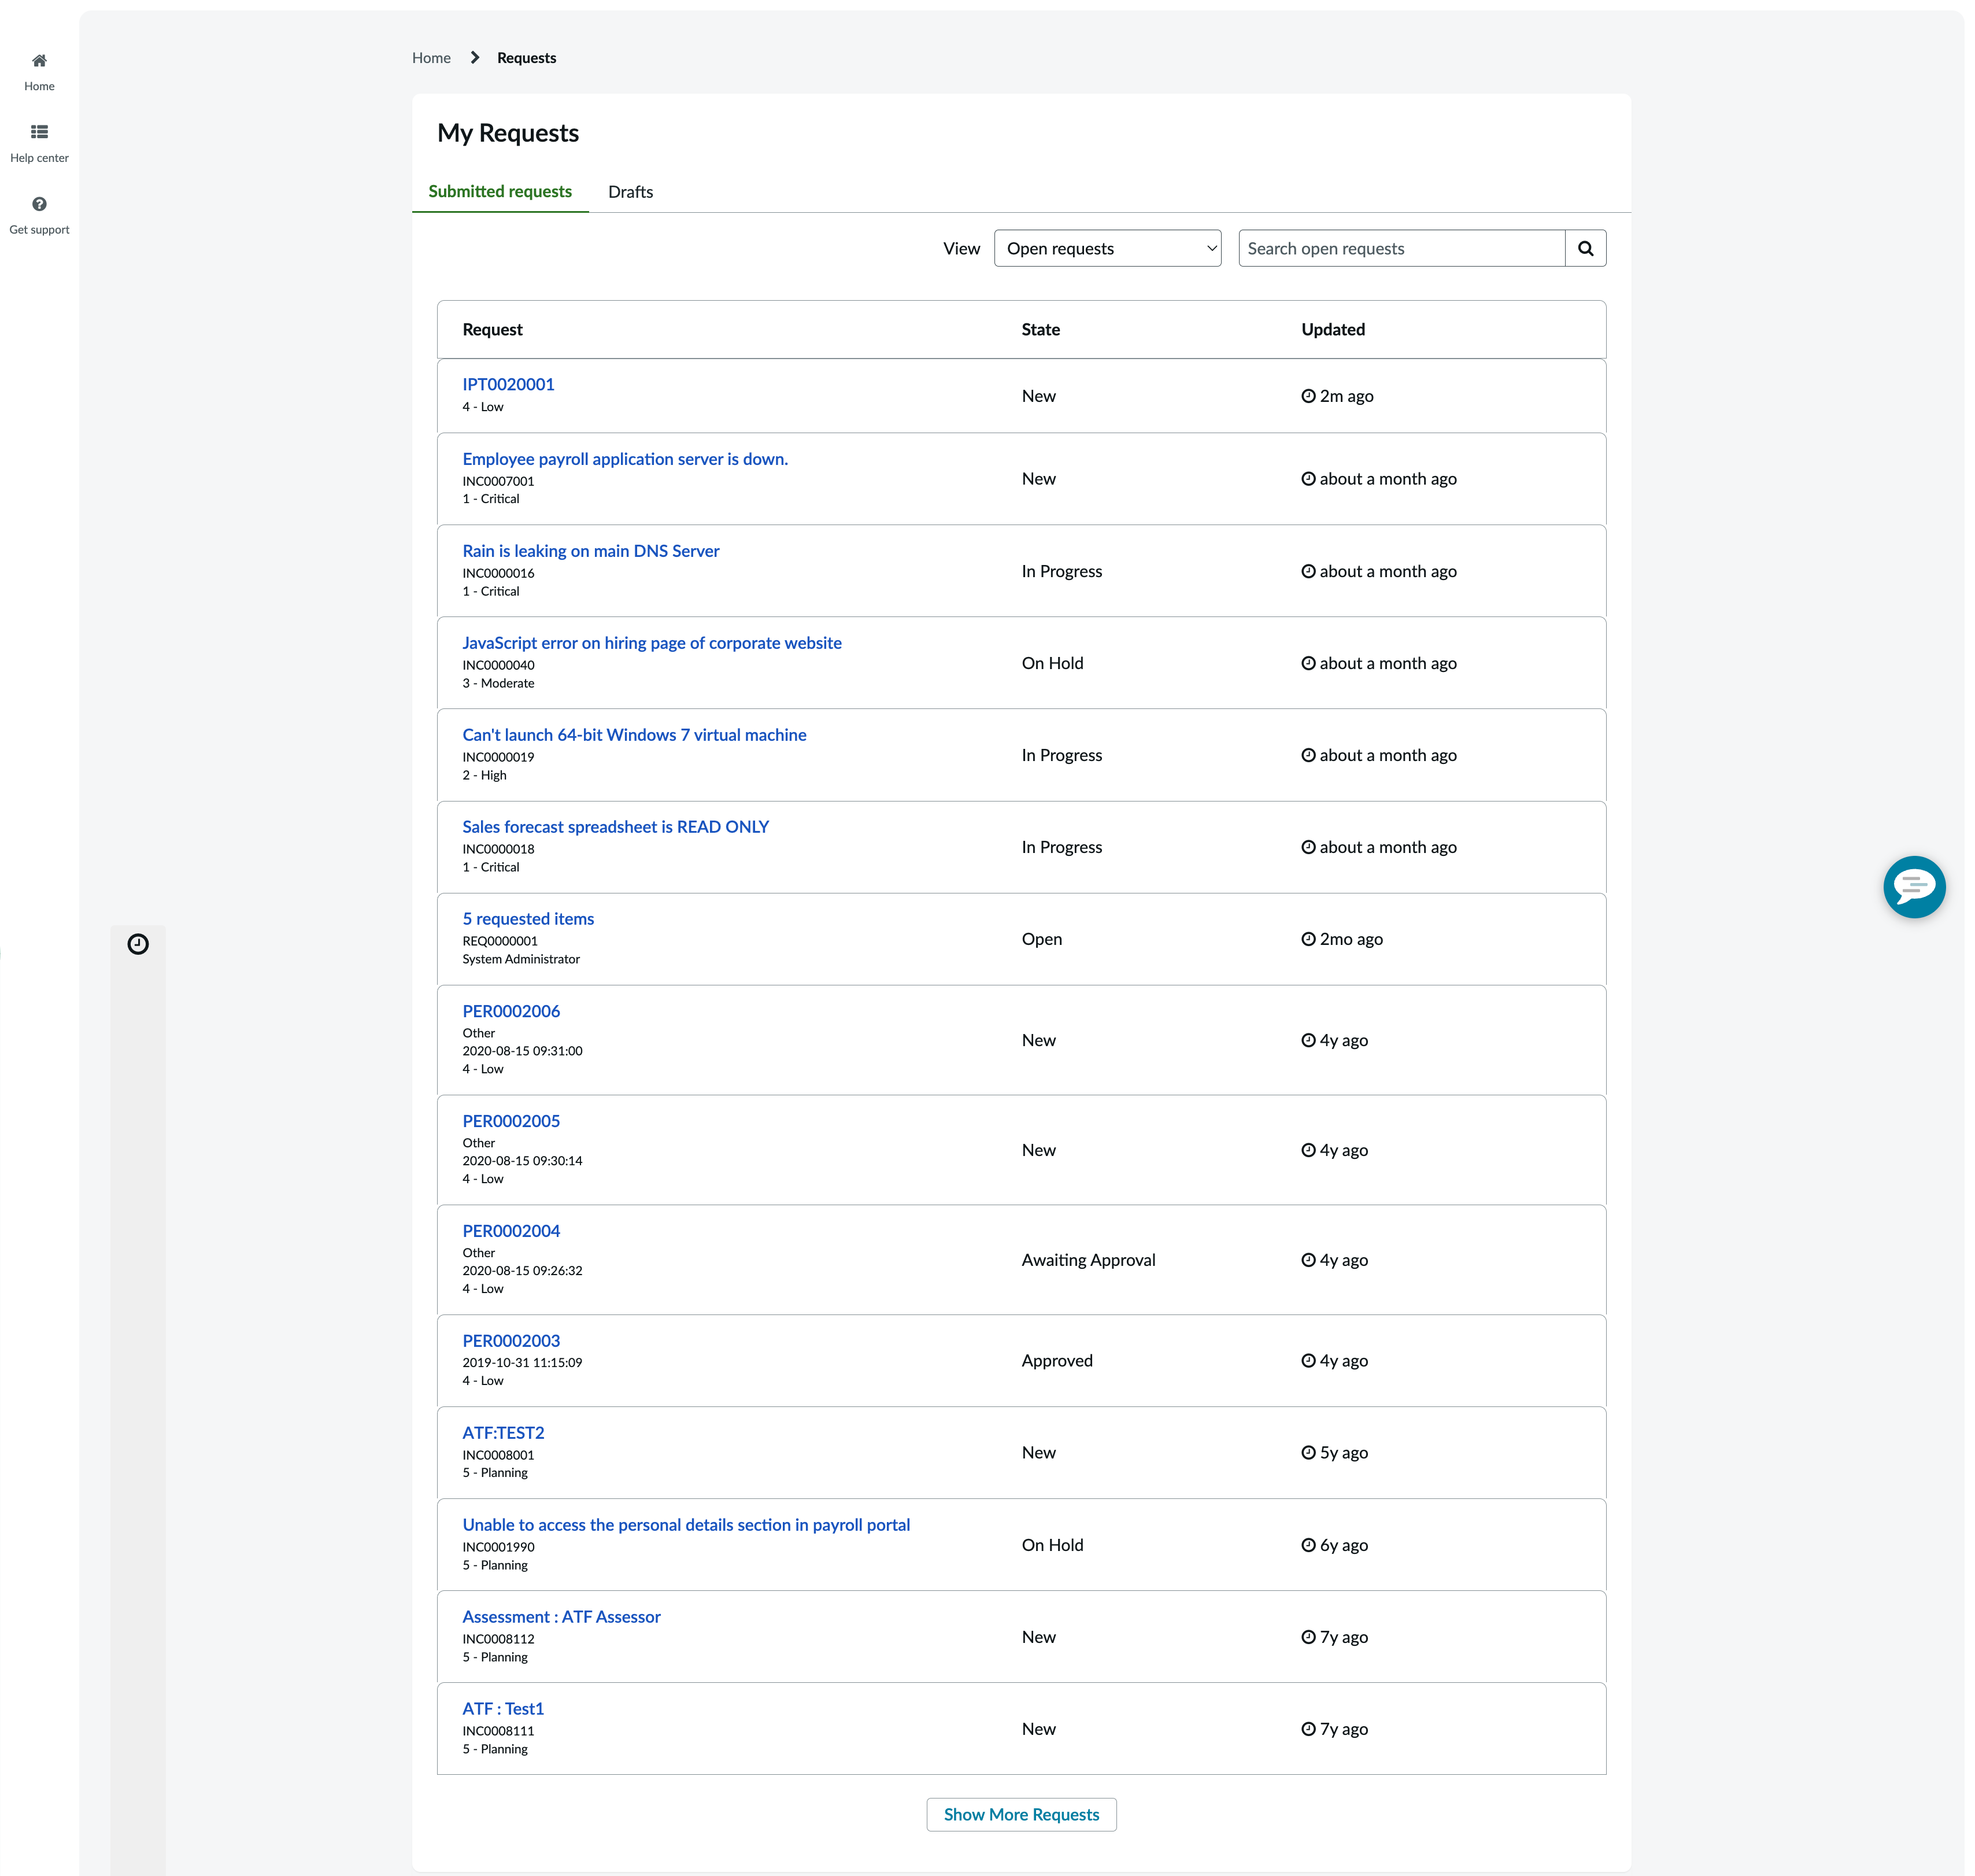1975x1876 pixels.
Task: Go to Home in the sidebar
Action: 39,72
